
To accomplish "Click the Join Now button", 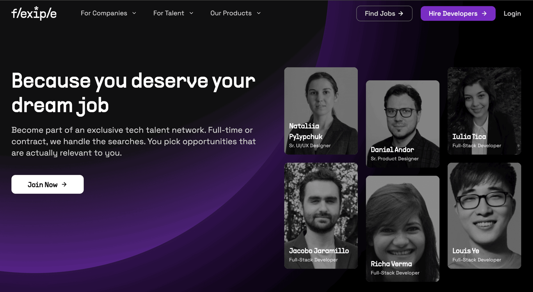I will [x=47, y=184].
